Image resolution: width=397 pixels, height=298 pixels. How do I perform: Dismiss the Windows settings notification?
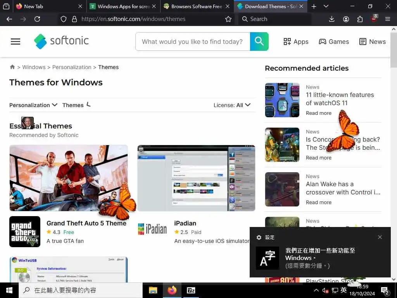point(380,237)
